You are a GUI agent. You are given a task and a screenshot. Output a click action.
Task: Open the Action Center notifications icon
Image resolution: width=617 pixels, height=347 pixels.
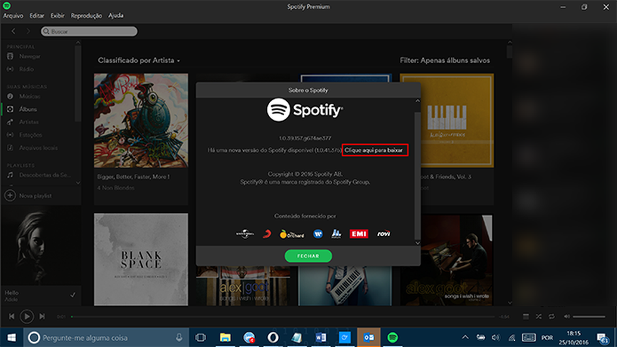pos(603,338)
